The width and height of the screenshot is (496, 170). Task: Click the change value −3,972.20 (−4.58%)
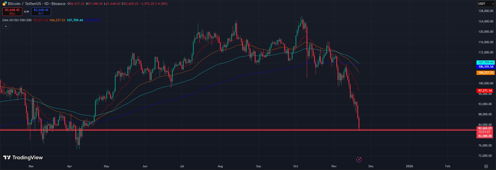pyautogui.click(x=154, y=4)
